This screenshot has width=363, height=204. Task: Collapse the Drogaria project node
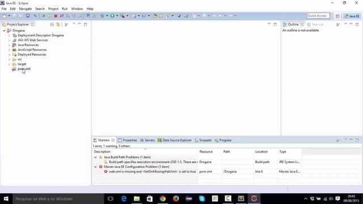4,31
